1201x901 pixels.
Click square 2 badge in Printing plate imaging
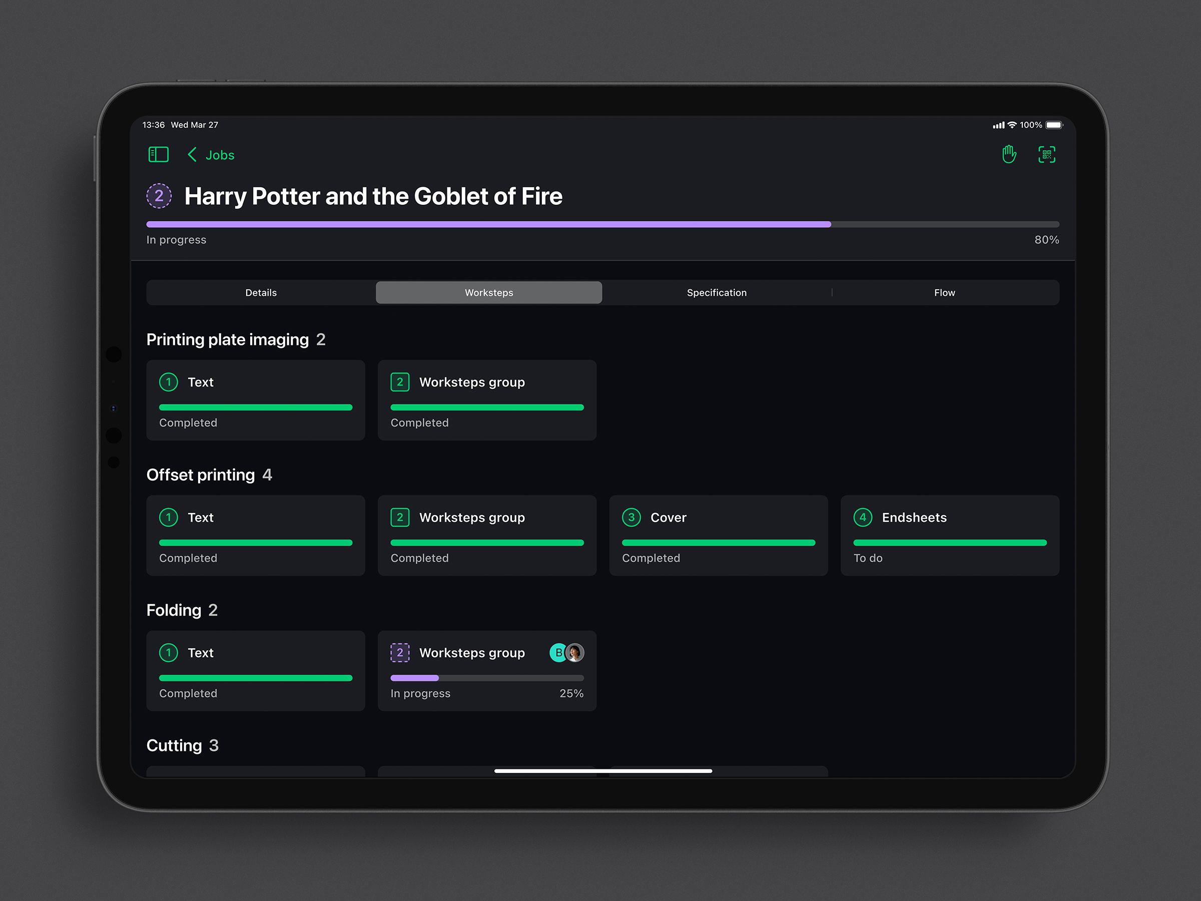click(x=400, y=382)
